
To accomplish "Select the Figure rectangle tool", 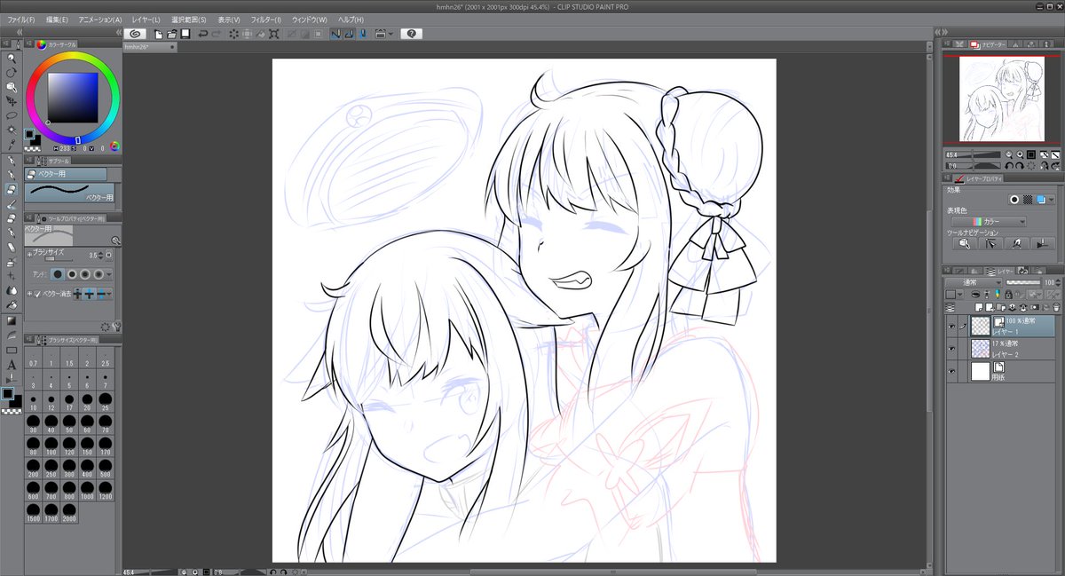I will pyautogui.click(x=12, y=350).
